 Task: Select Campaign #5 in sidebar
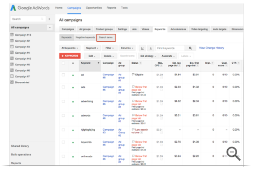[22, 64]
